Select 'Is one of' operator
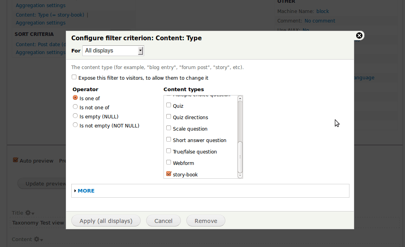The width and height of the screenshot is (405, 247). (75, 98)
